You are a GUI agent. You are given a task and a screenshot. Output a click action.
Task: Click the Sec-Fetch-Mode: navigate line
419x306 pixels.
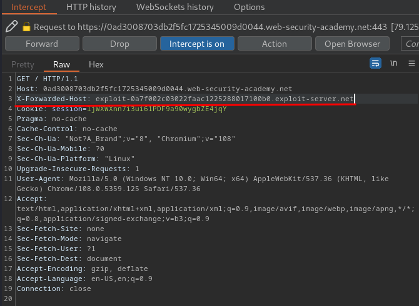pyautogui.click(x=69, y=239)
